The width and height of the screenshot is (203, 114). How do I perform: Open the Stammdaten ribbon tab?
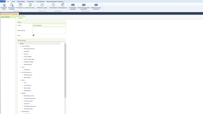21,2
